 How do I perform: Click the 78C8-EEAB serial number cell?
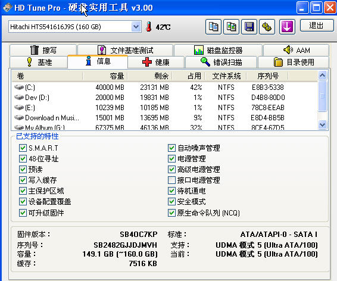(x=268, y=107)
